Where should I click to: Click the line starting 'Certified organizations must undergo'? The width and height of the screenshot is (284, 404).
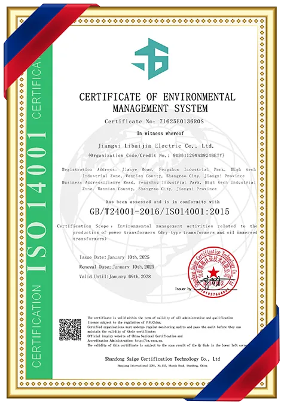click(164, 327)
